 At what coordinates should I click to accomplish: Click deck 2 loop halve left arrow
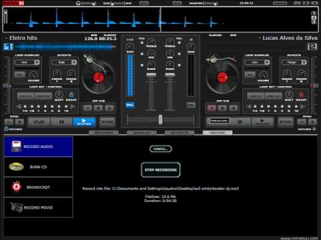pyautogui.click(x=249, y=107)
